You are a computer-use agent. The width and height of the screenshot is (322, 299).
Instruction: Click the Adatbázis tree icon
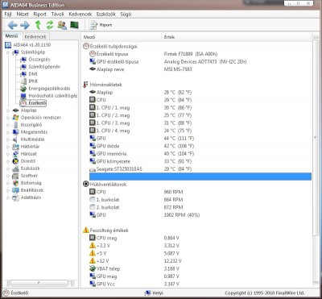(x=15, y=197)
